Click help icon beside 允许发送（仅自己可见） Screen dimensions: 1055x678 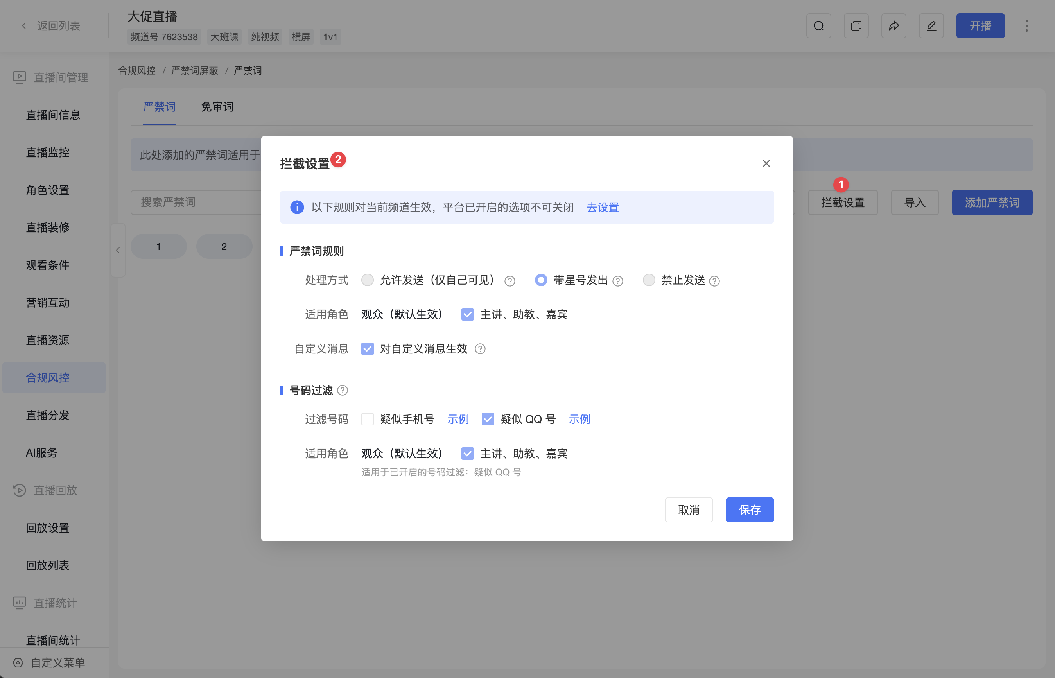510,281
